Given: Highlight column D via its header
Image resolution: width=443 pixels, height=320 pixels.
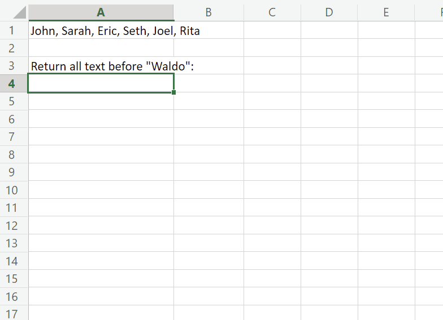Looking at the screenshot, I should coord(329,12).
